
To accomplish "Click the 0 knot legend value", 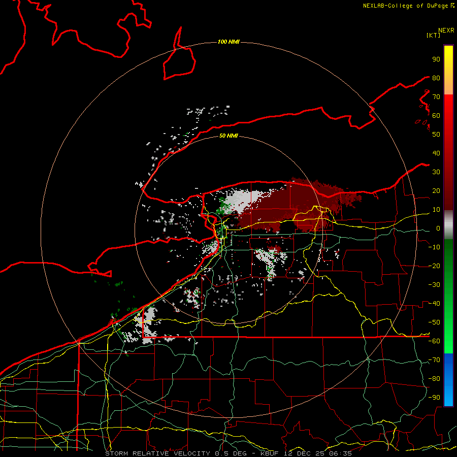I will click(438, 228).
